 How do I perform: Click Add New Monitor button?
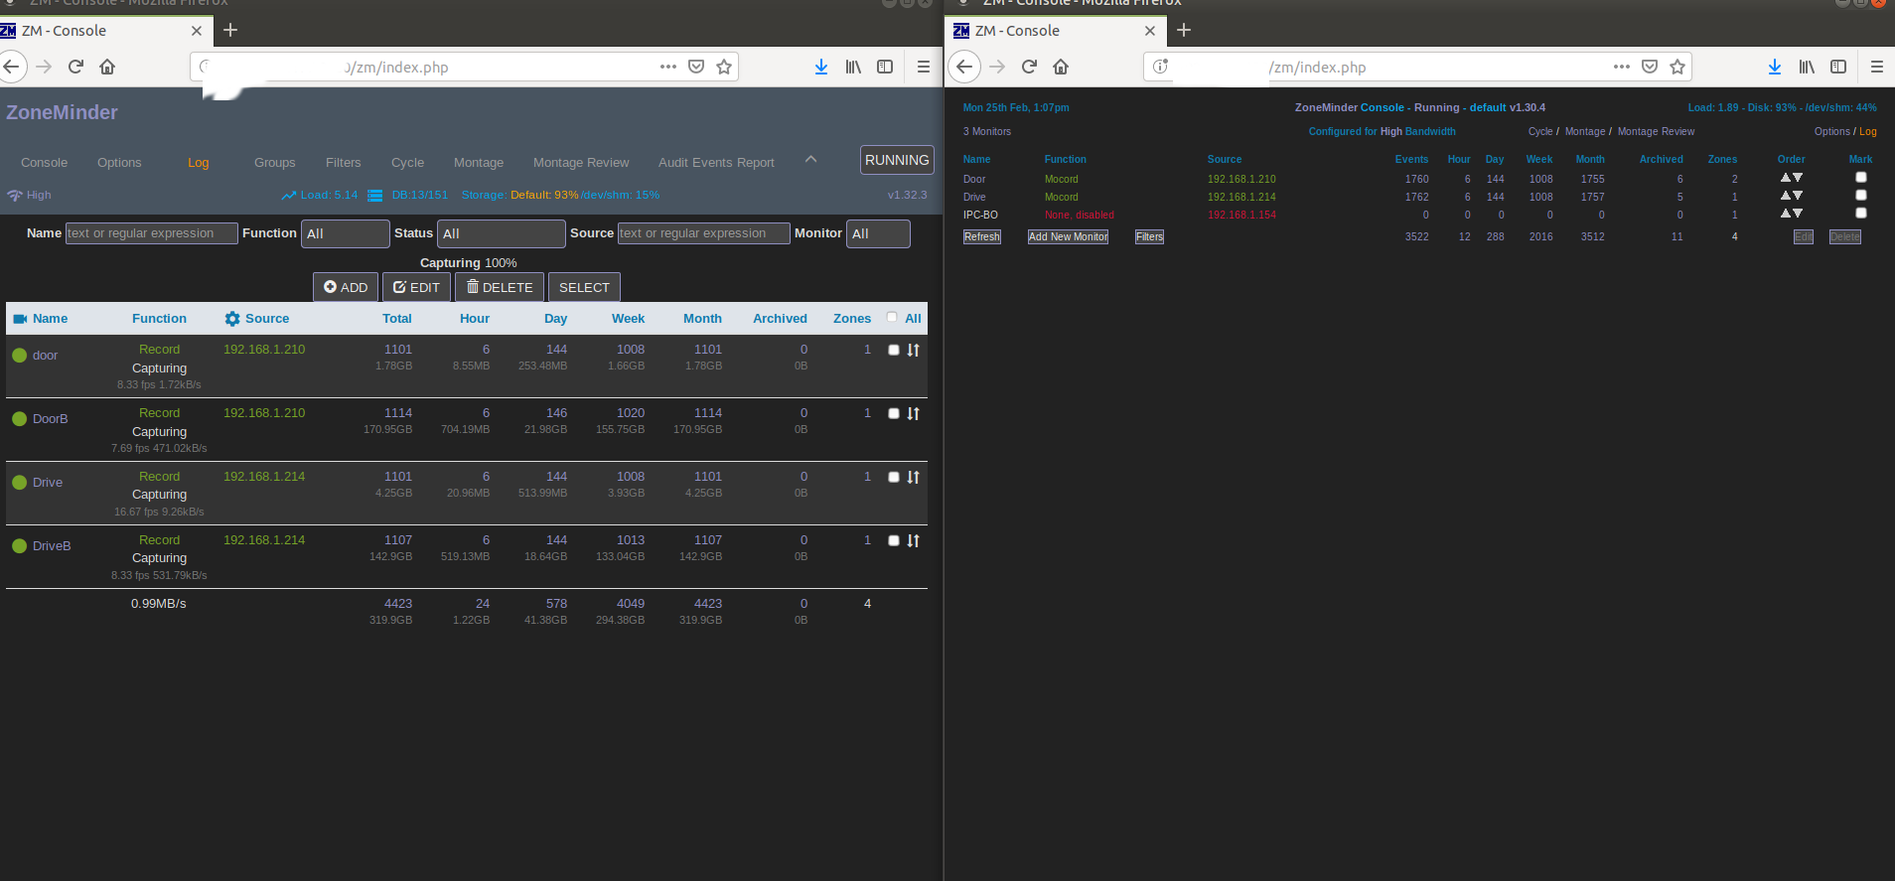pos(1068,237)
